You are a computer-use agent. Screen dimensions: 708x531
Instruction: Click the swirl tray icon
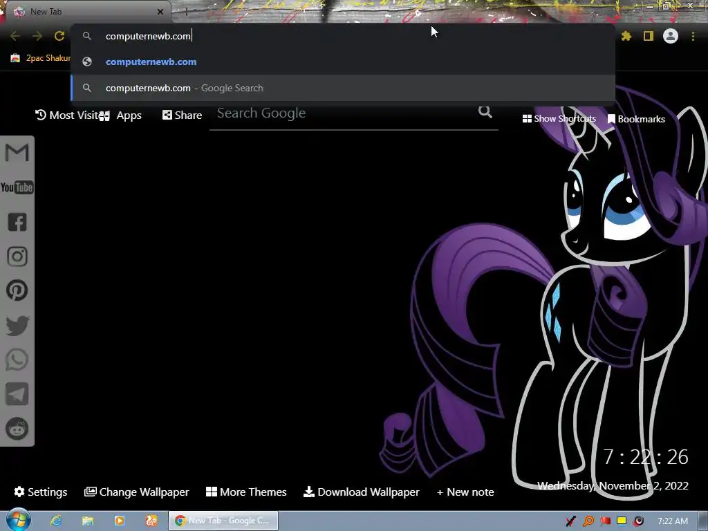pyautogui.click(x=638, y=521)
